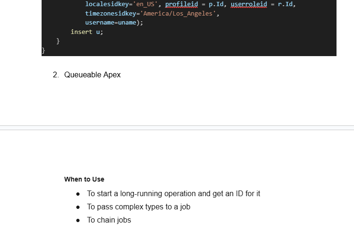Viewport: 354px width, 232px height.
Task: Click p.Id in the code block
Action: pyautogui.click(x=216, y=4)
